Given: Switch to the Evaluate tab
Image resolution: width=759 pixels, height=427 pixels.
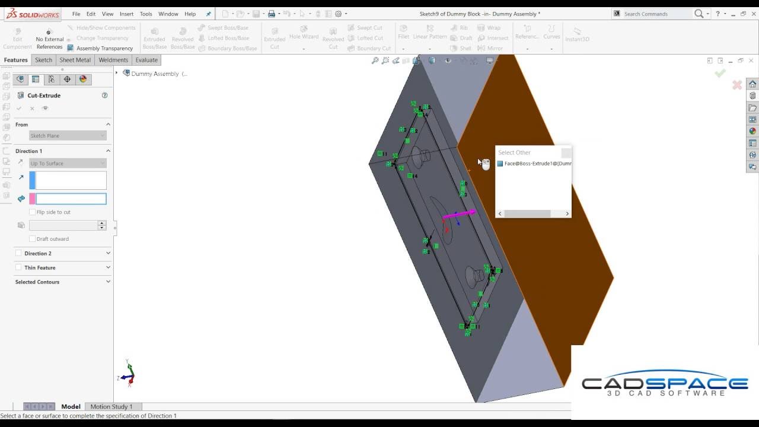Looking at the screenshot, I should (x=146, y=60).
